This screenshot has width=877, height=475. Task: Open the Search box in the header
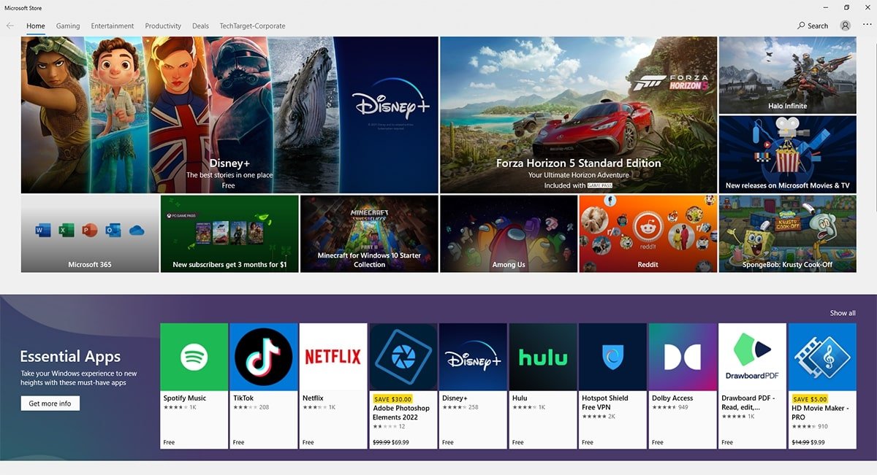pyautogui.click(x=813, y=26)
